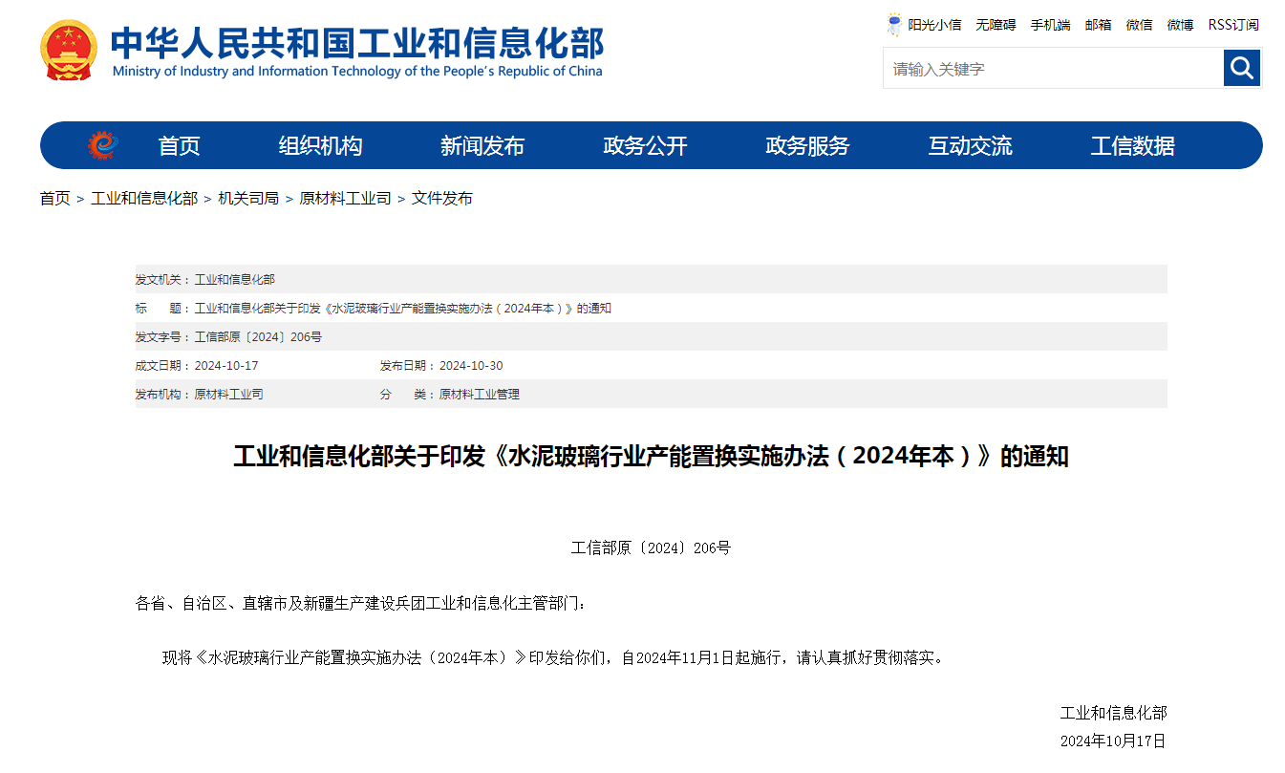Click the centered document number below headline
The height and width of the screenshot is (773, 1285).
651,548
